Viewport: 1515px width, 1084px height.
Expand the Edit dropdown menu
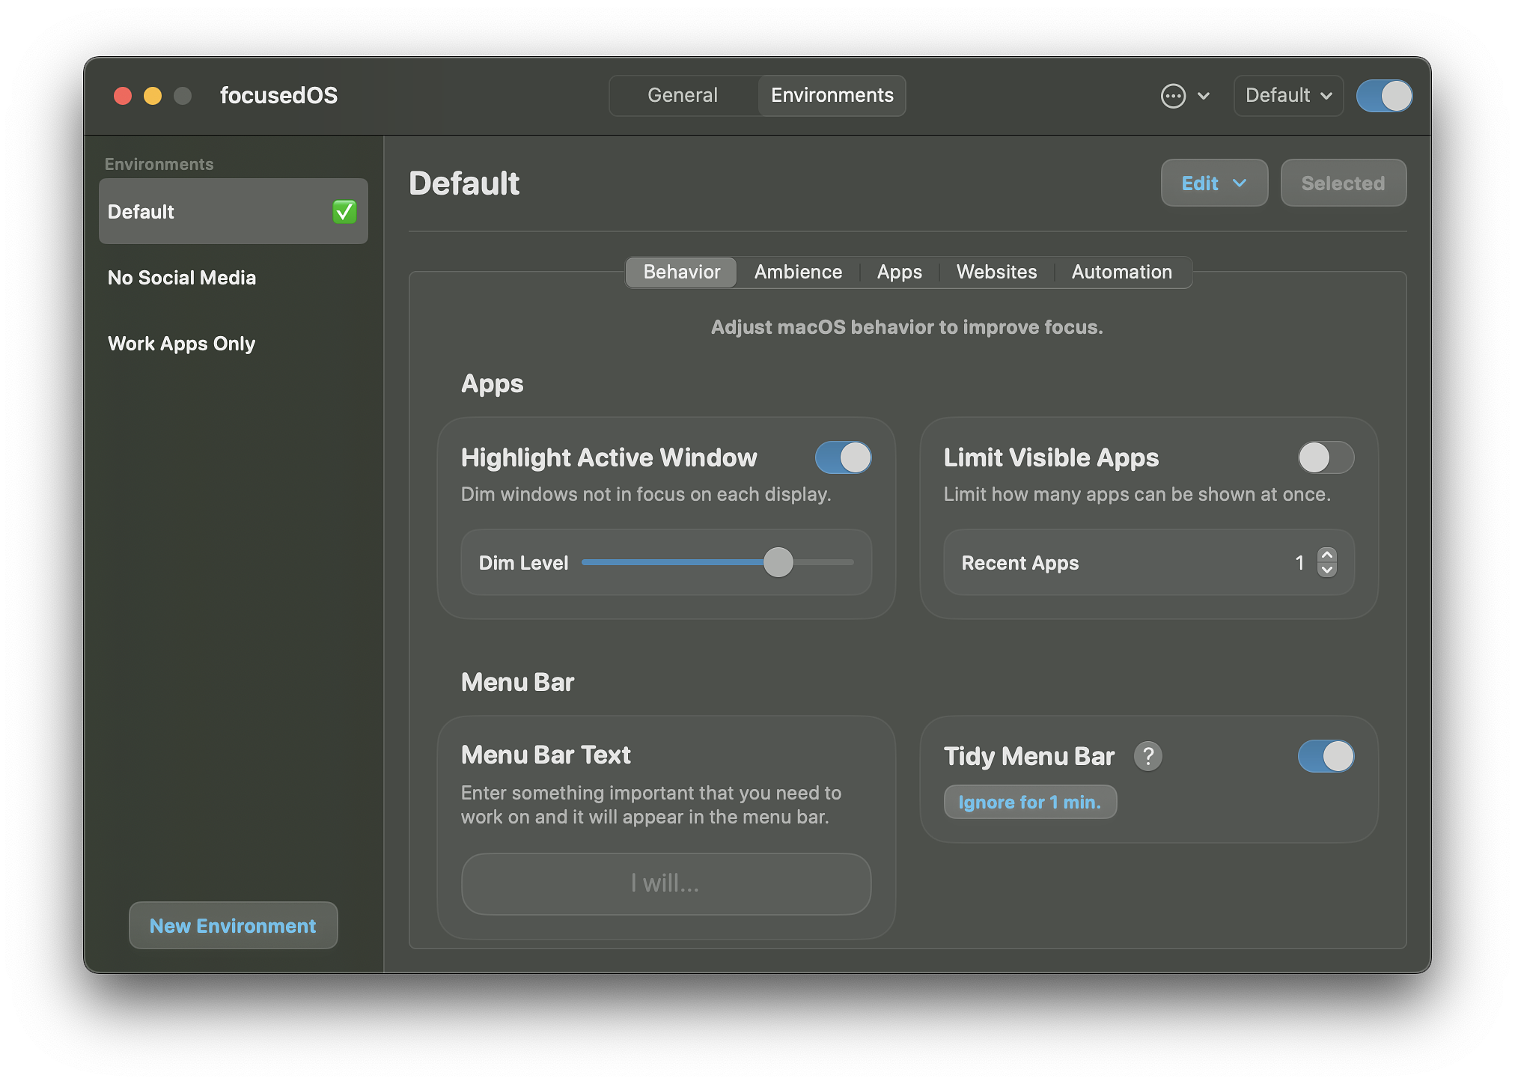1213,183
